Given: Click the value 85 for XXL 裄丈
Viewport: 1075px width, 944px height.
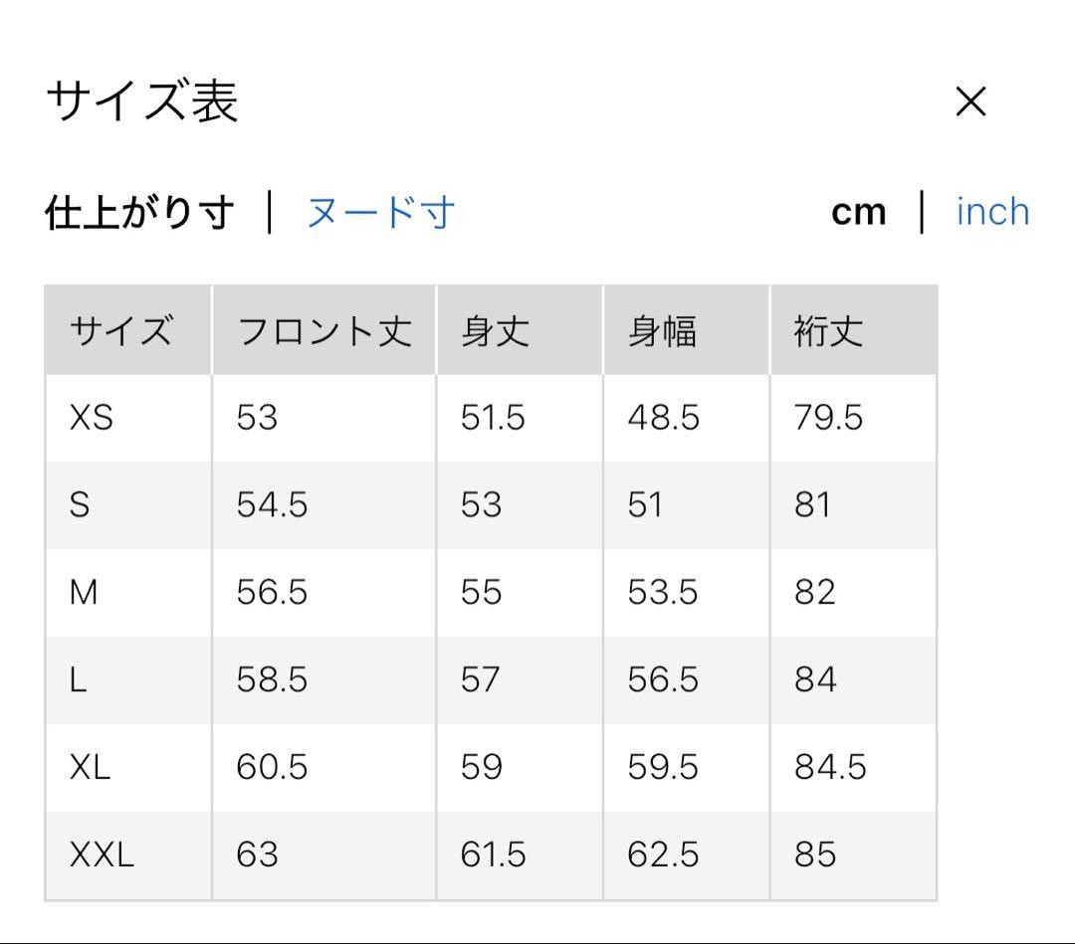Looking at the screenshot, I should click(x=816, y=853).
